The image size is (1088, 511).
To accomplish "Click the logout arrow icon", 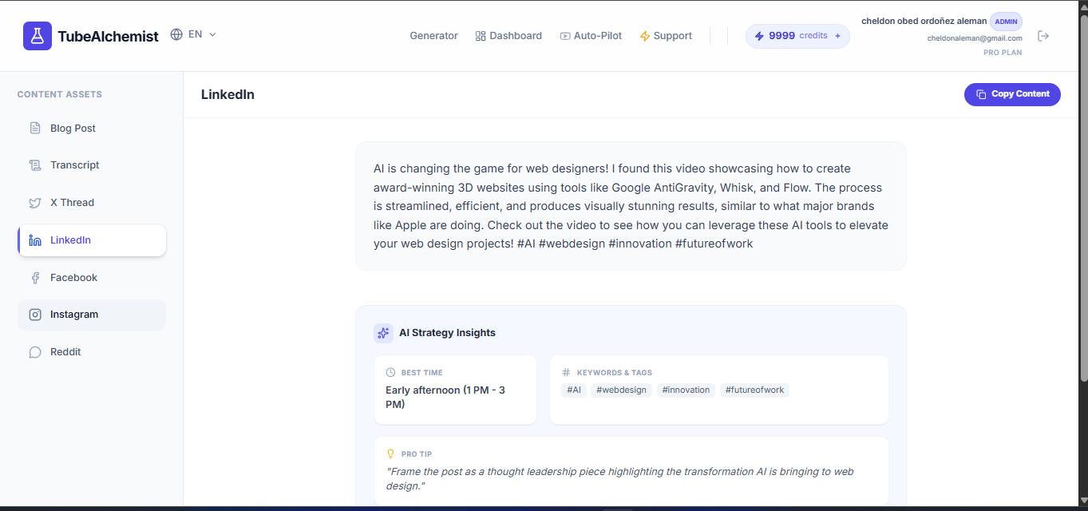I will [1044, 36].
